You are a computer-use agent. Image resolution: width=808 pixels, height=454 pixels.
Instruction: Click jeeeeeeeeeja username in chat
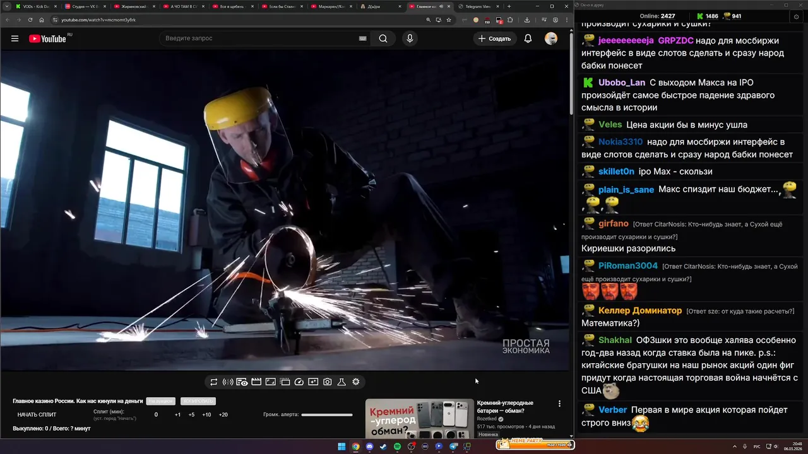coord(626,40)
